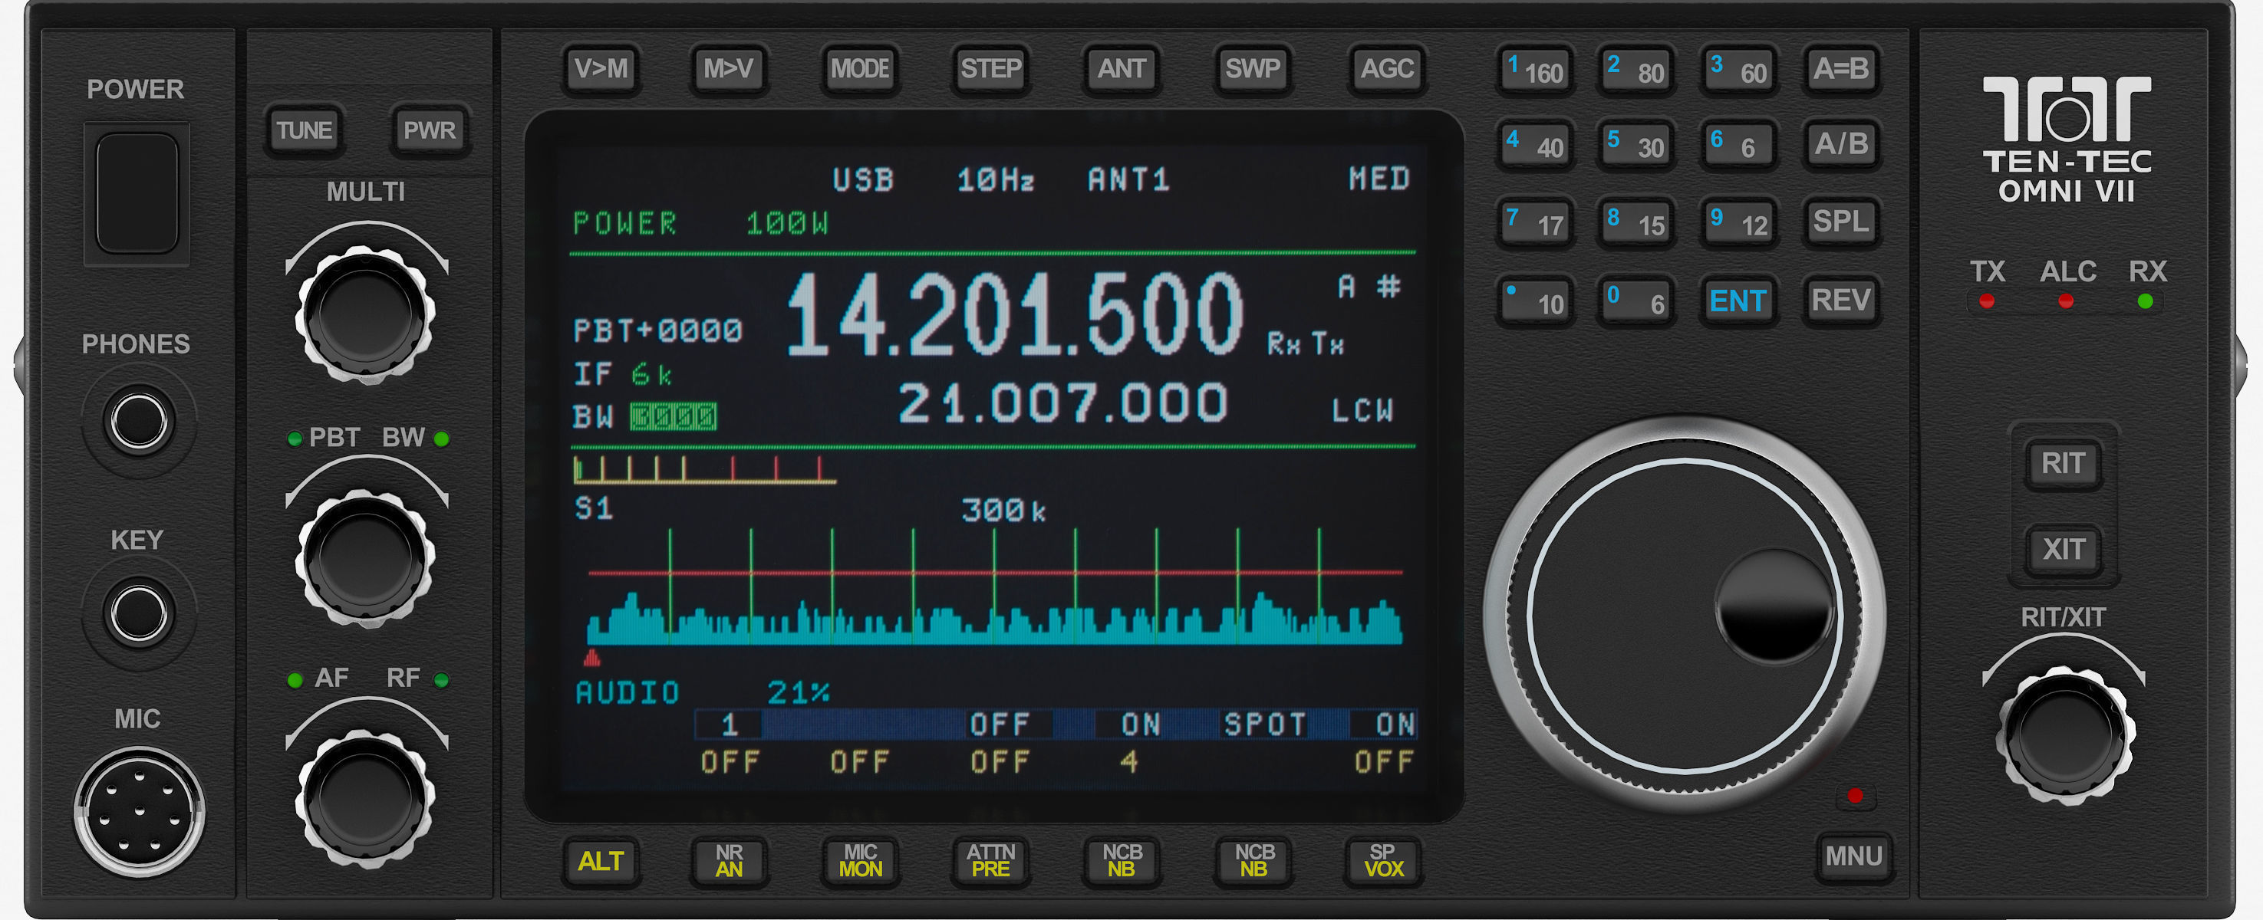This screenshot has height=920, width=2263.
Task: Click the M>V memory recall button
Action: [x=728, y=68]
